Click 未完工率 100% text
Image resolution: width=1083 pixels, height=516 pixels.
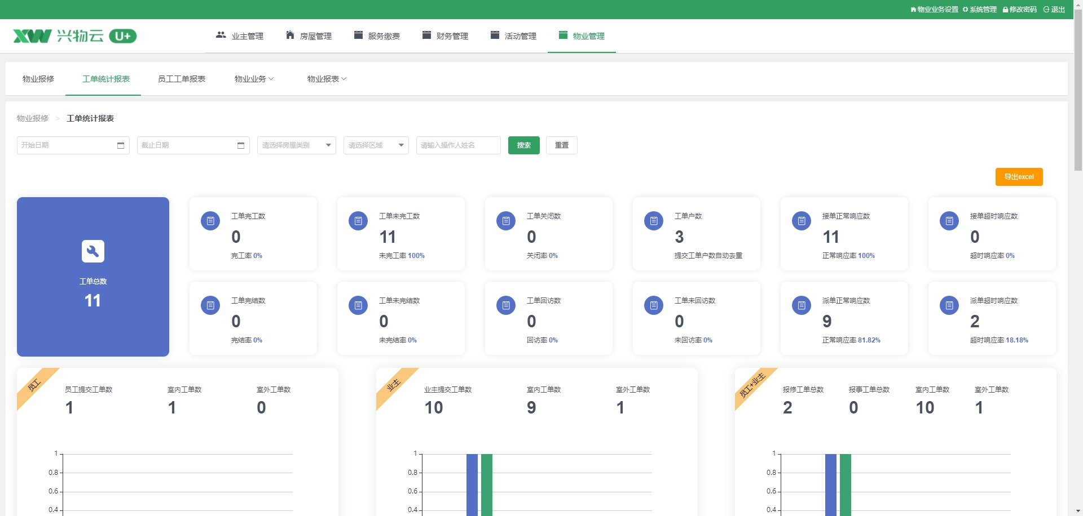coord(402,256)
